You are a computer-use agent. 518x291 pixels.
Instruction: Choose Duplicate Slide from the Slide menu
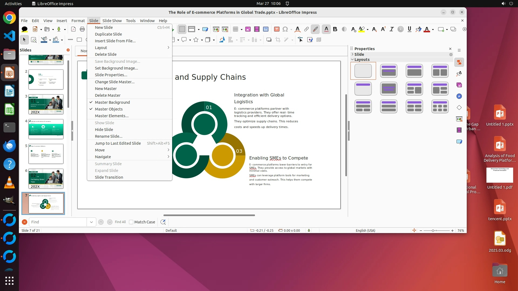click(108, 34)
